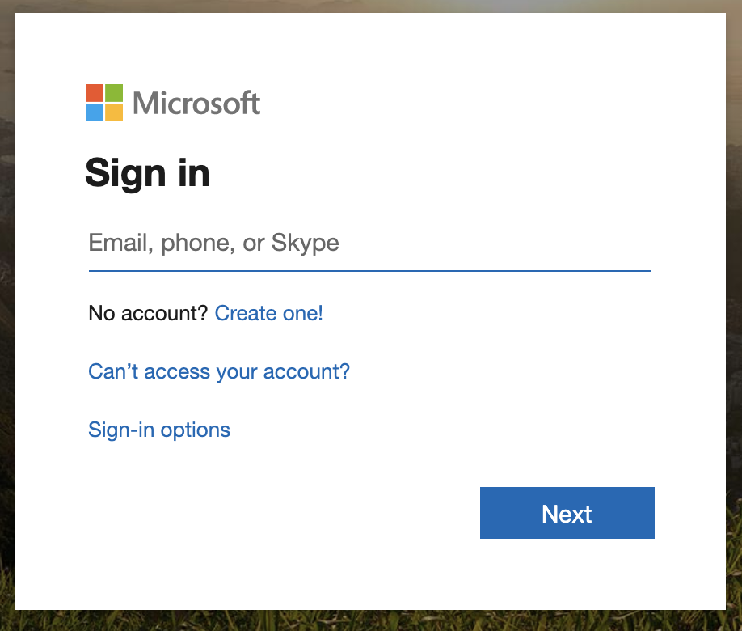Click the background photo outside the dialog
The width and height of the screenshot is (742, 631).
[x=6, y=324]
